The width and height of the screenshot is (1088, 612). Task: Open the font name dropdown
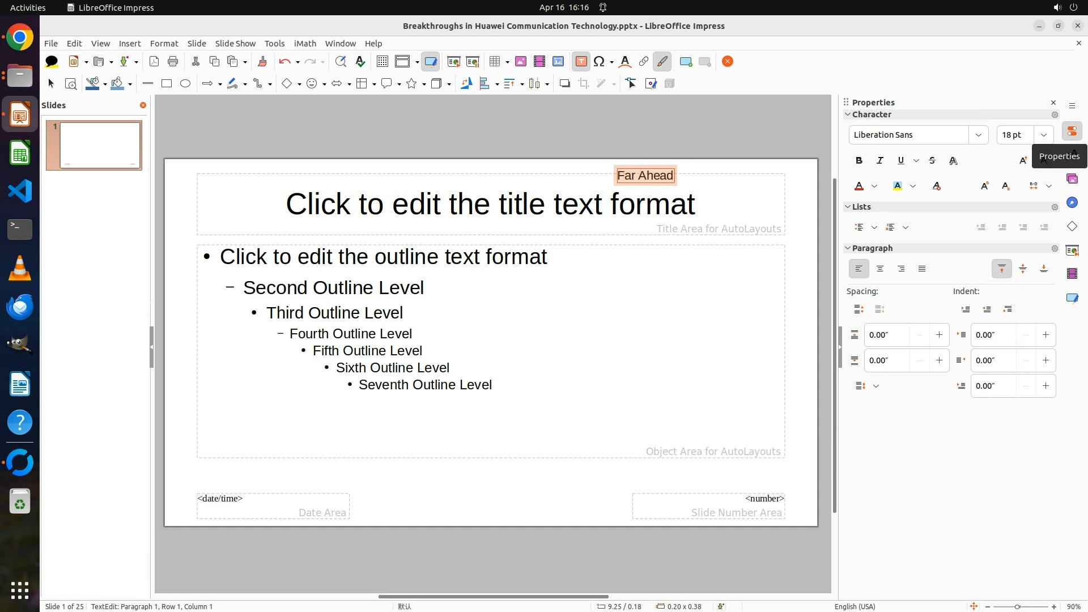tap(978, 135)
